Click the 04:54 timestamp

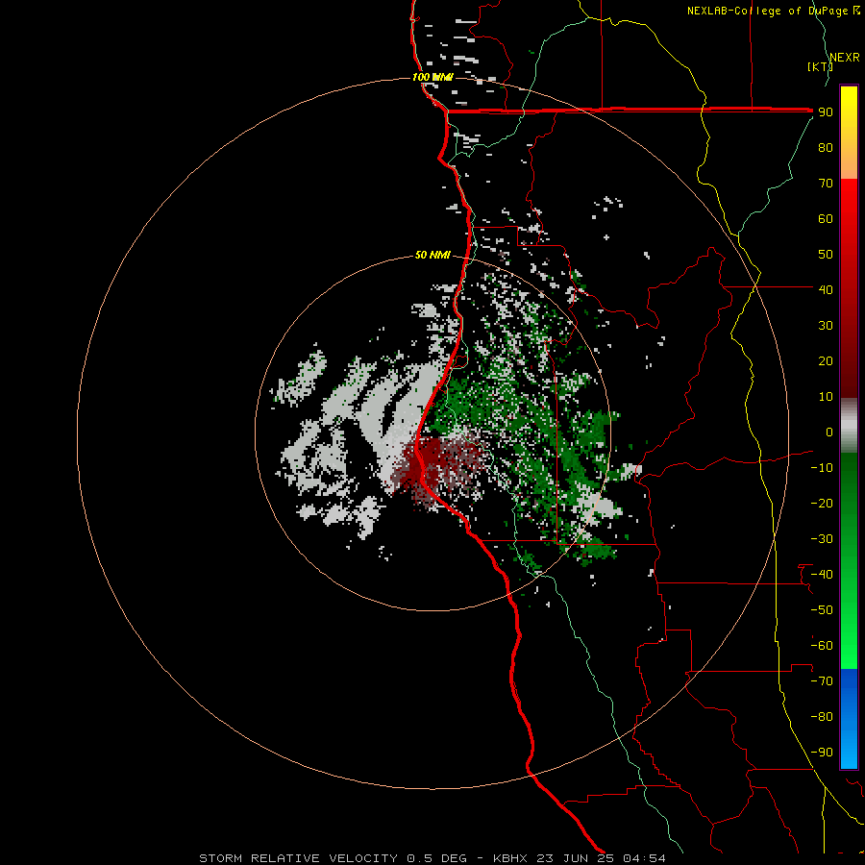tap(644, 858)
